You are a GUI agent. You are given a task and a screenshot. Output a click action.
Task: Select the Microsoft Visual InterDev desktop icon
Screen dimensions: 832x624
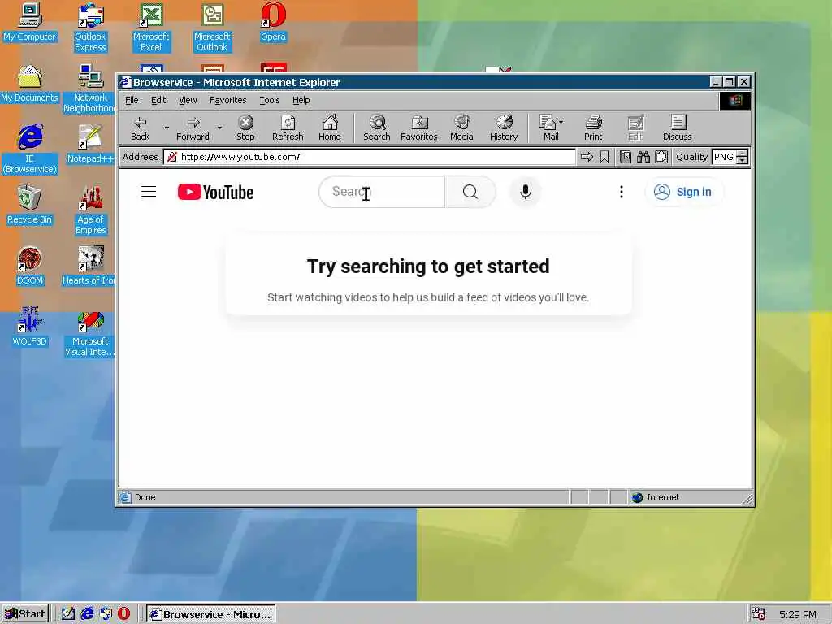pyautogui.click(x=89, y=335)
